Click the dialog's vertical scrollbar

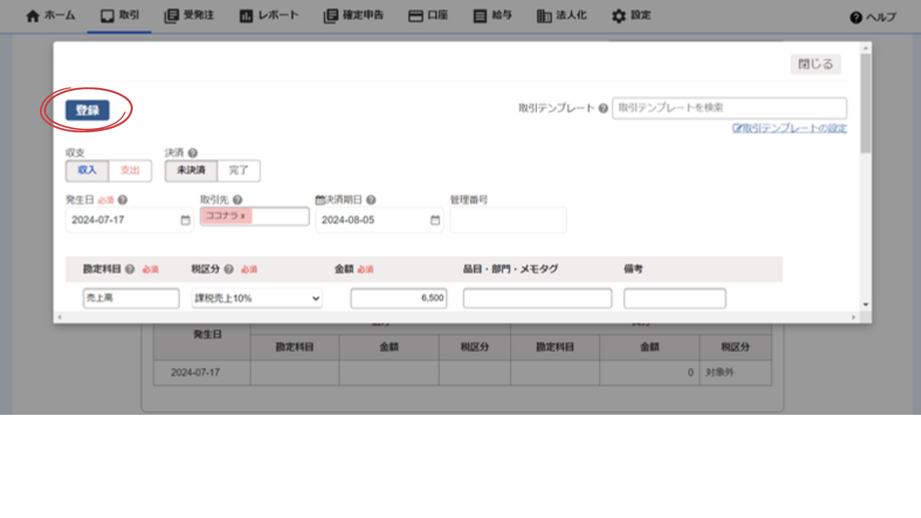865,103
